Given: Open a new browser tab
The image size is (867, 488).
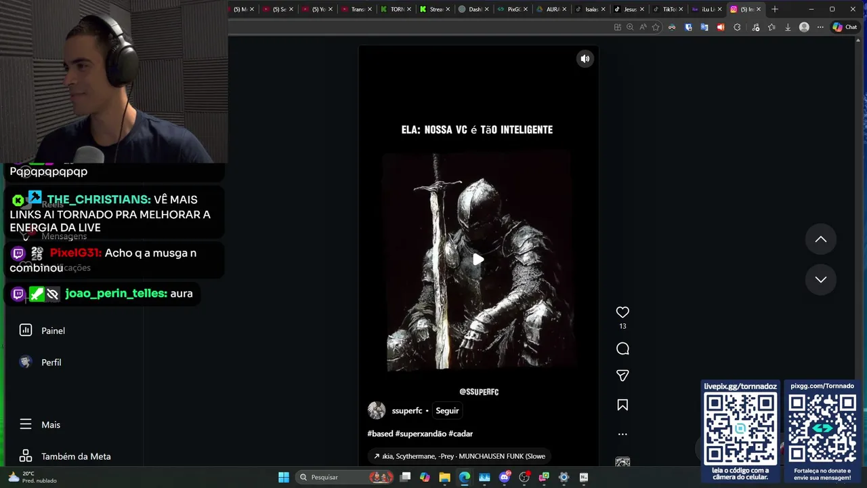Looking at the screenshot, I should [775, 9].
